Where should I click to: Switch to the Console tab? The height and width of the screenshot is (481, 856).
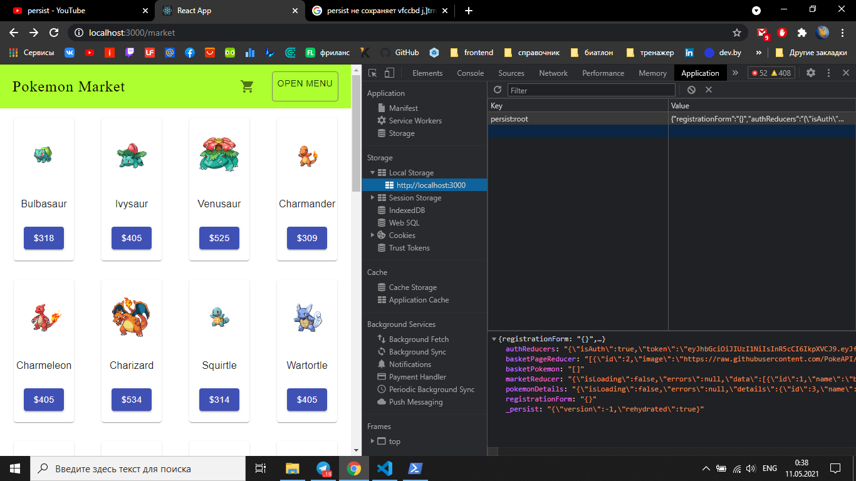[470, 73]
